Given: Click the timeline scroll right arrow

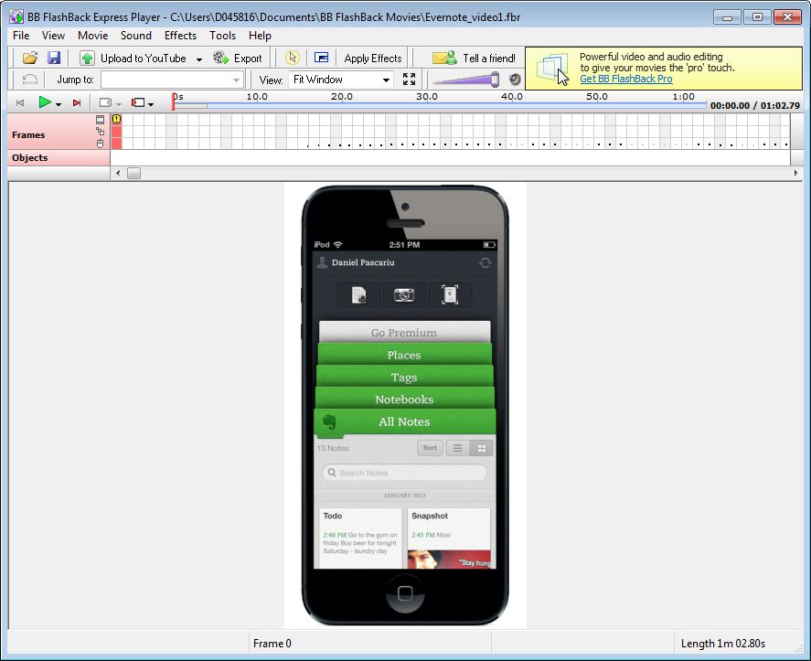Looking at the screenshot, I should coord(796,174).
